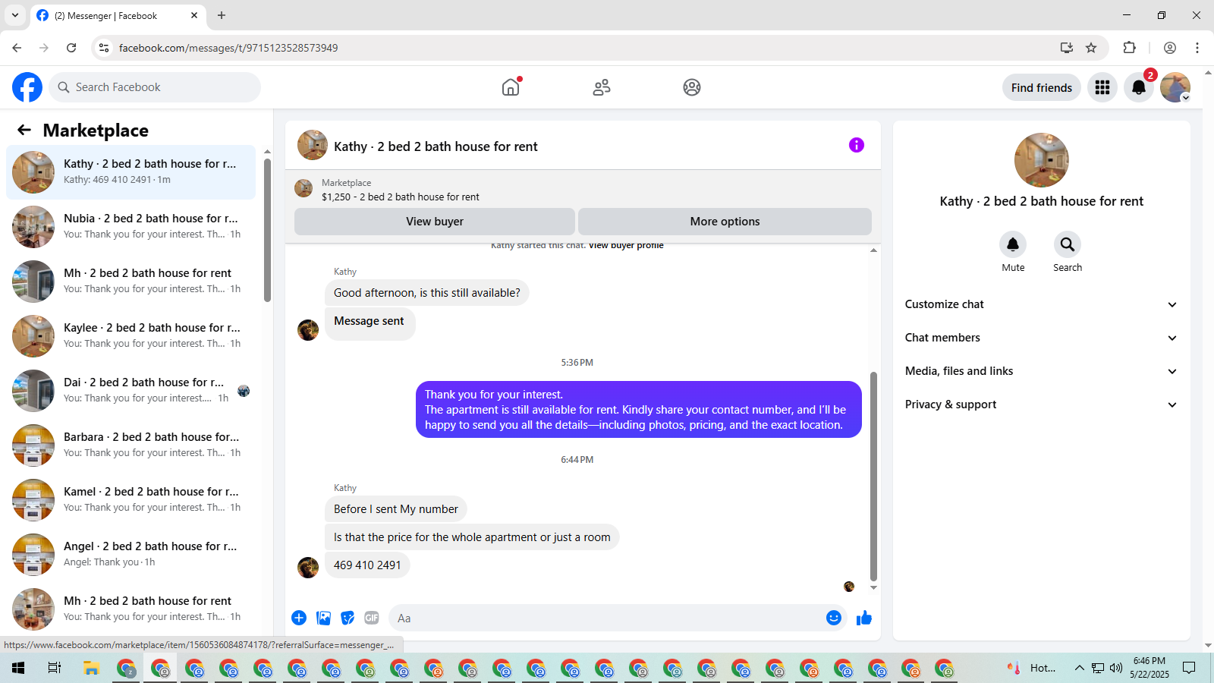Open Angel conversation in list
1214x683 pixels.
point(131,555)
